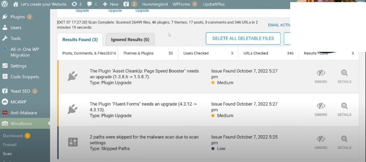Open the Wordfence Dashboard submenu
The width and height of the screenshot is (366, 162).
(13, 136)
